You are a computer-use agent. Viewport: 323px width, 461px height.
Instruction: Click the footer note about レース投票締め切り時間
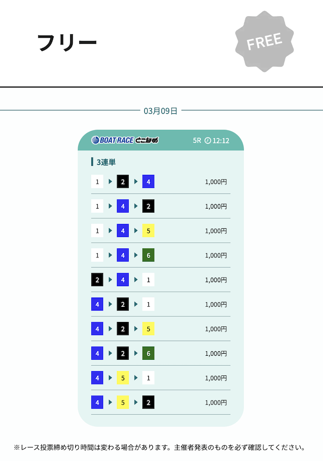[x=159, y=447]
